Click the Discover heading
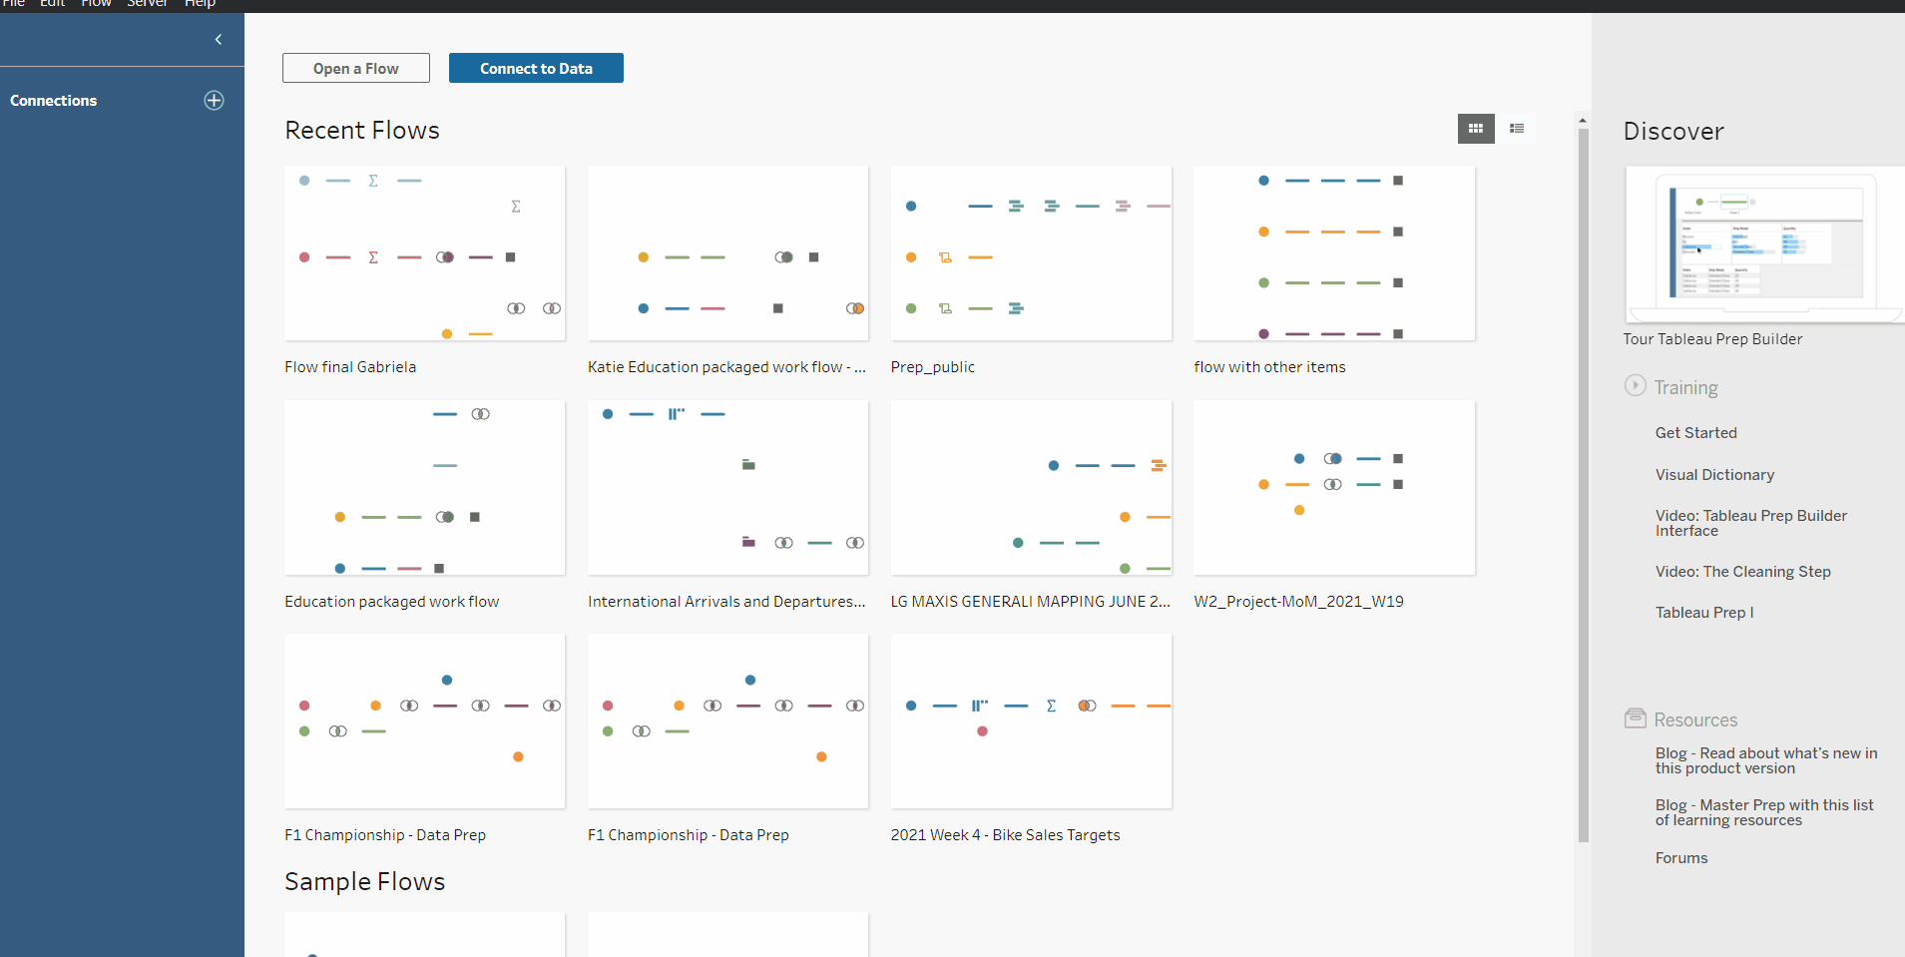The height and width of the screenshot is (957, 1905). pos(1673,132)
